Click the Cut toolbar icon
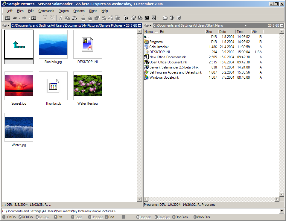286x221 pixels. point(61,18)
